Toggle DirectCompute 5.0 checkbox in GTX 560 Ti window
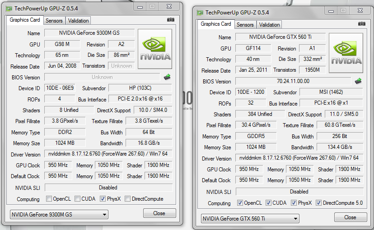Viewport: 374px width, 230px height. pos(318,202)
